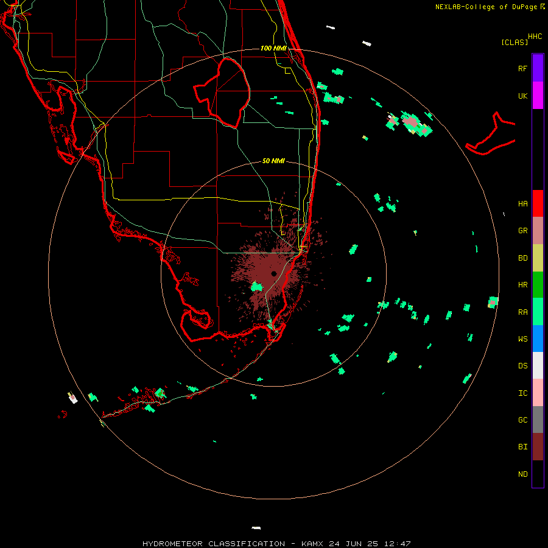Image resolution: width=548 pixels, height=548 pixels.
Task: Click the GR legend color swatch
Action: tap(538, 231)
